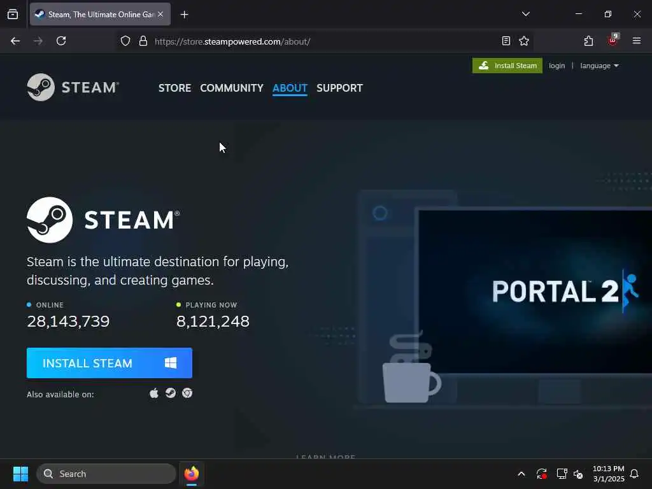Open Firefox from the taskbar
652x489 pixels.
(191, 474)
